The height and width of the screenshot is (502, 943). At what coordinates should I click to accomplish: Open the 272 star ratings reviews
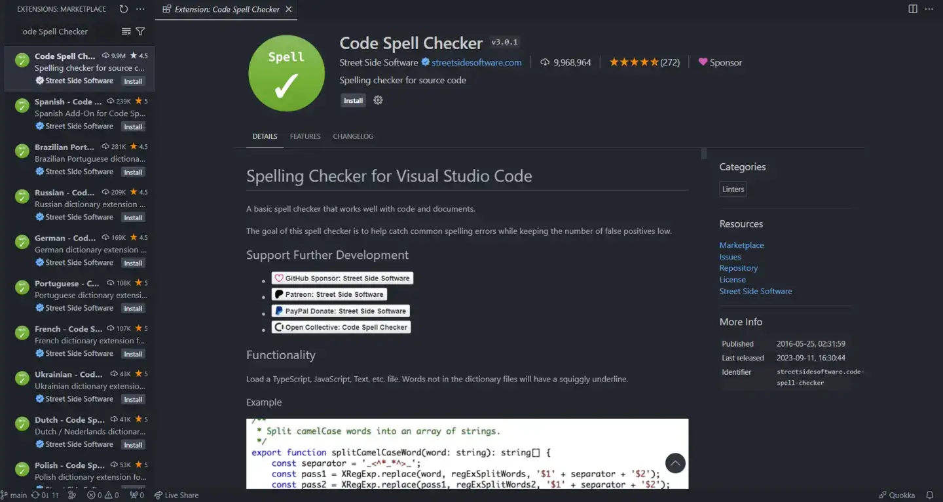pos(644,62)
